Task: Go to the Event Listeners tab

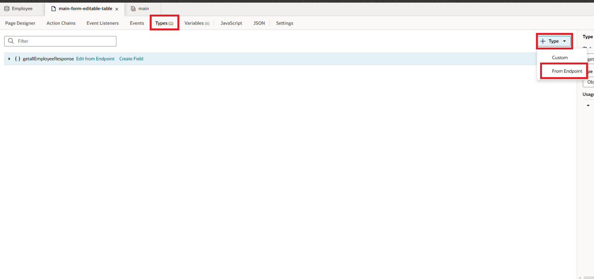Action: [103, 23]
